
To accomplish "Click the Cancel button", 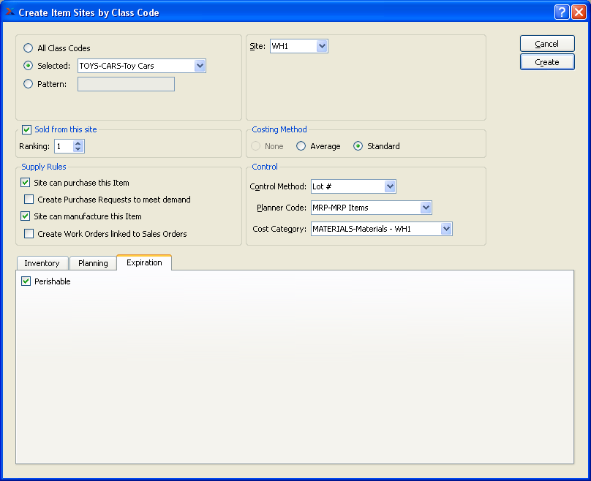I will (547, 44).
